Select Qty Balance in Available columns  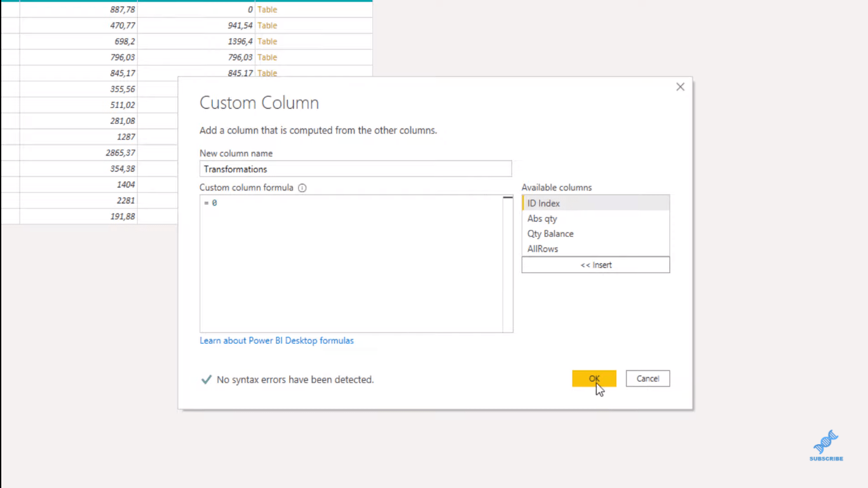(x=595, y=234)
